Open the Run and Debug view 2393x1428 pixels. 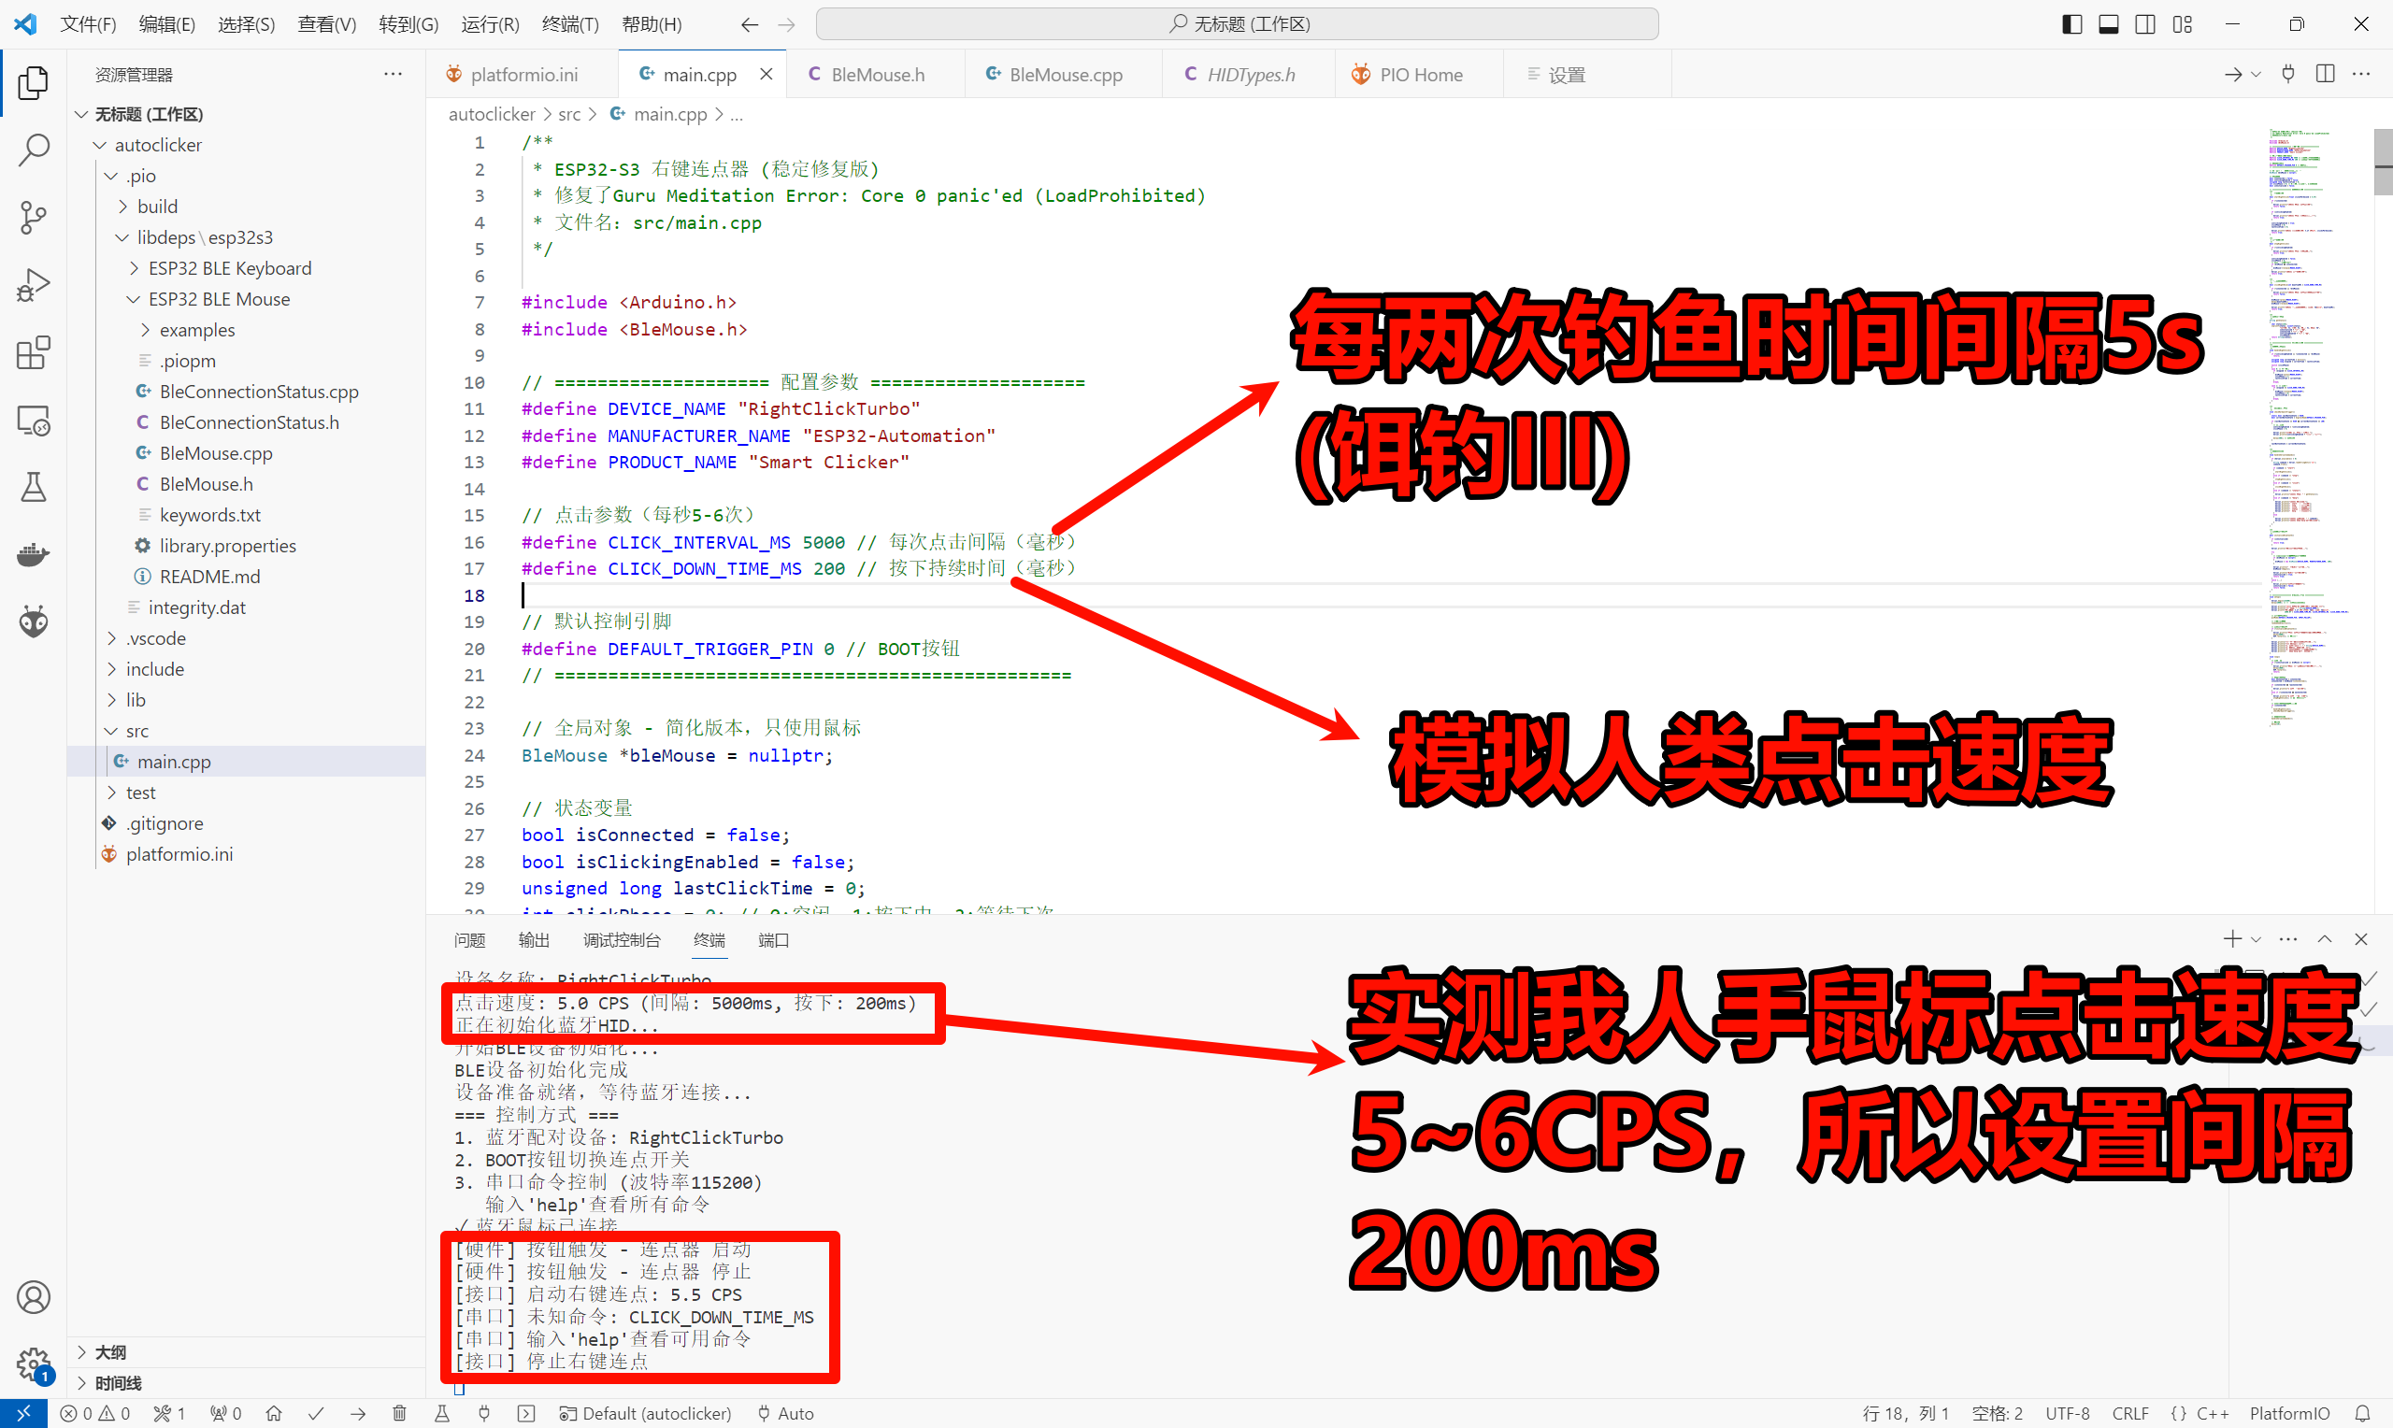(x=34, y=285)
